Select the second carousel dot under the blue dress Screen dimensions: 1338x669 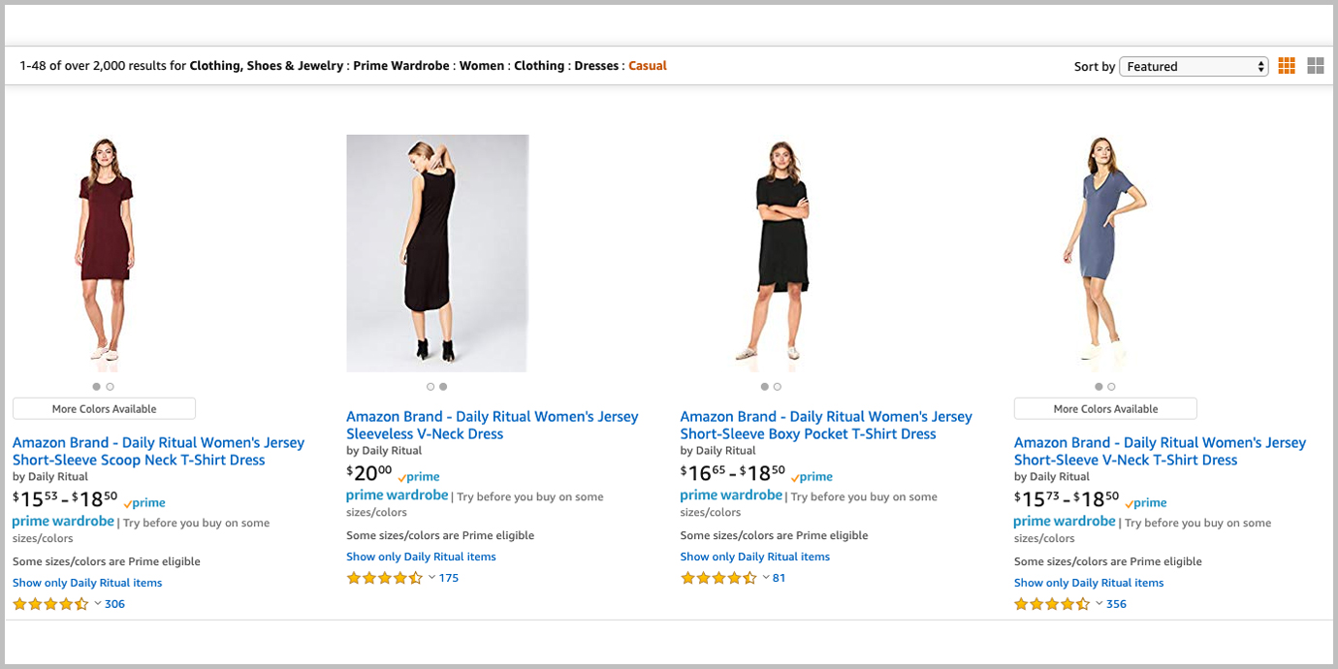click(1111, 385)
